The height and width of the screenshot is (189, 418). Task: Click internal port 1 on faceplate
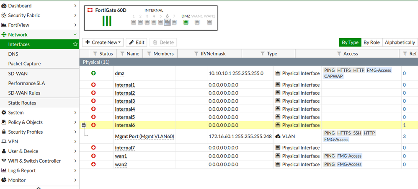[x=134, y=22]
